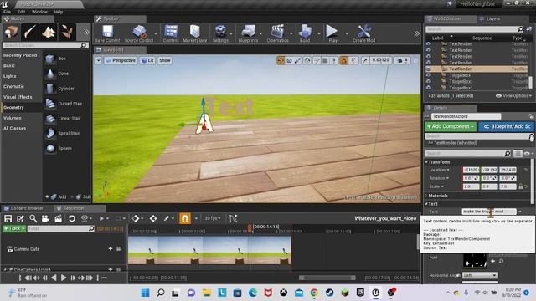Open the Marketplace toolbar button
536x301 pixels.
pyautogui.click(x=195, y=33)
